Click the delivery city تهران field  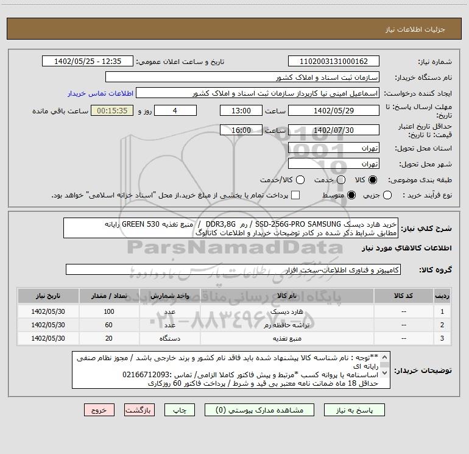(334, 164)
